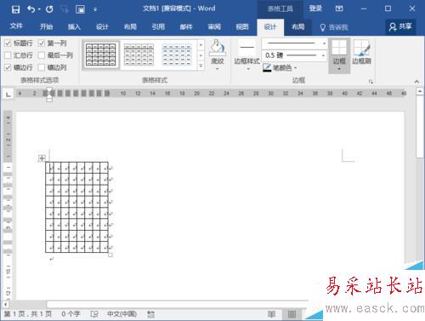Open the ribbon display options icon
This screenshot has height=321, width=425.
[x=339, y=9]
